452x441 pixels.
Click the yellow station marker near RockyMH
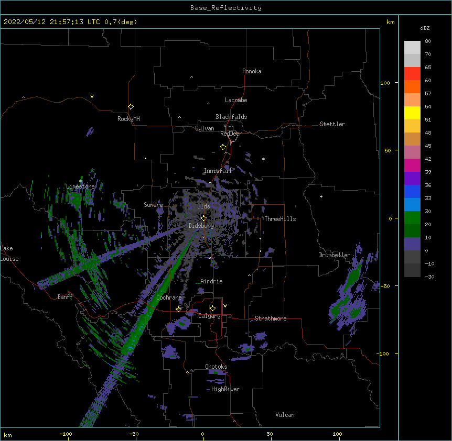pyautogui.click(x=131, y=107)
